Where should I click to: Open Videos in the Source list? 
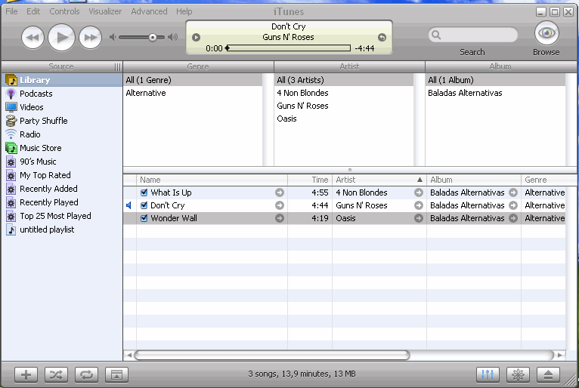tap(62, 107)
